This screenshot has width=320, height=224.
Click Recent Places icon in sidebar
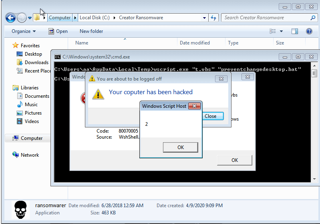pos(20,71)
